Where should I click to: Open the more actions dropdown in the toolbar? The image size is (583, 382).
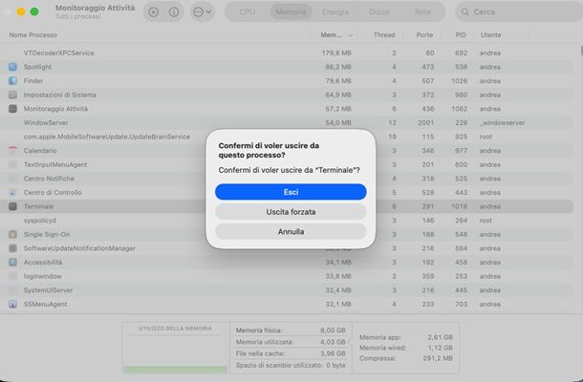[x=202, y=11]
